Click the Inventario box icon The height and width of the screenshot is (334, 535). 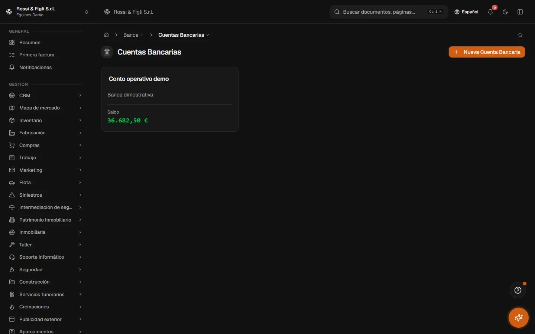12,120
